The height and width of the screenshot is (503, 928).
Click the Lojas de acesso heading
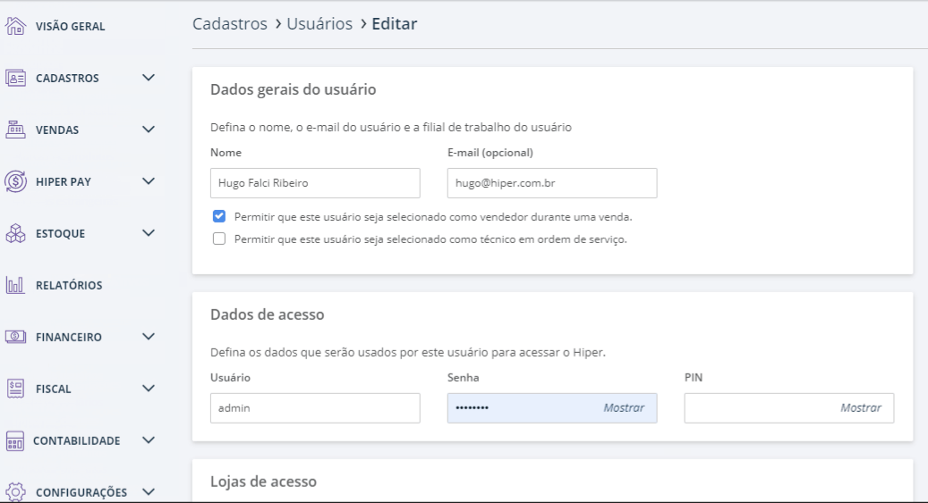click(263, 482)
